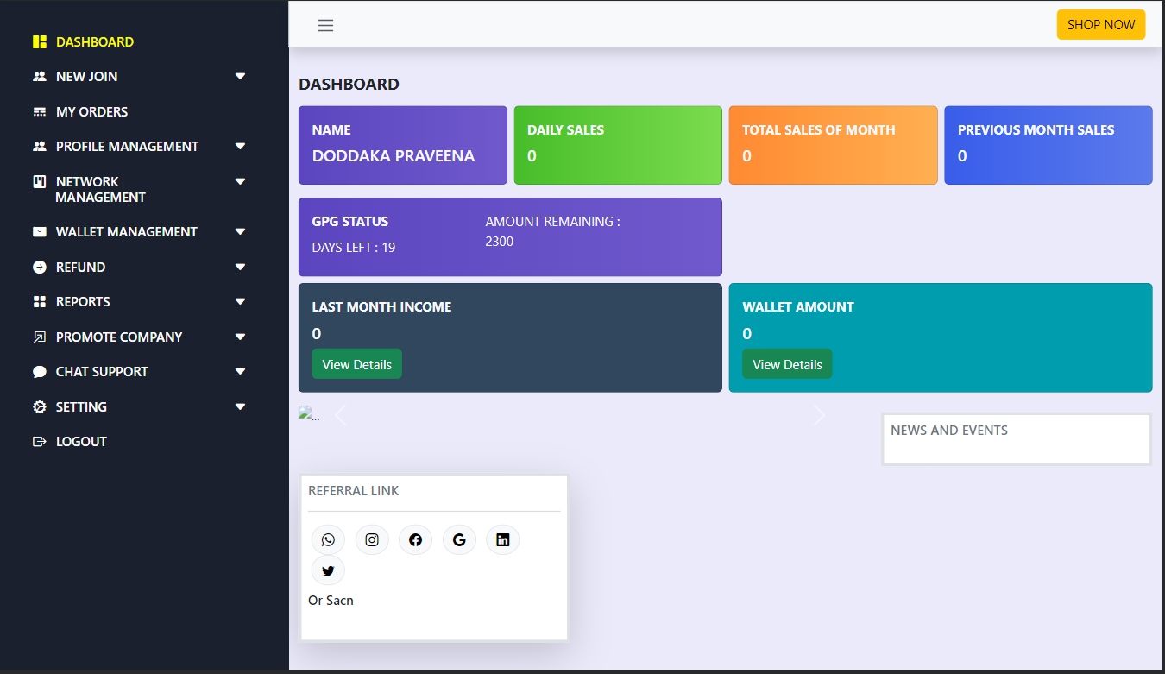This screenshot has height=674, width=1165.
Task: Click the GPG Status card
Action: [509, 237]
